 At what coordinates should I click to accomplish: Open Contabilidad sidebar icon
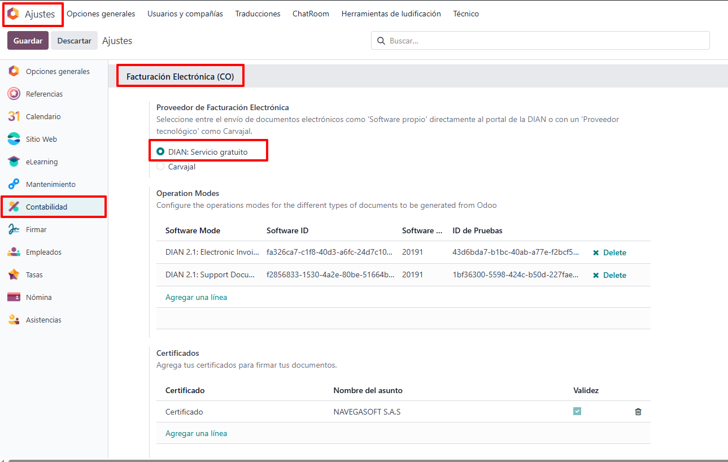click(14, 207)
